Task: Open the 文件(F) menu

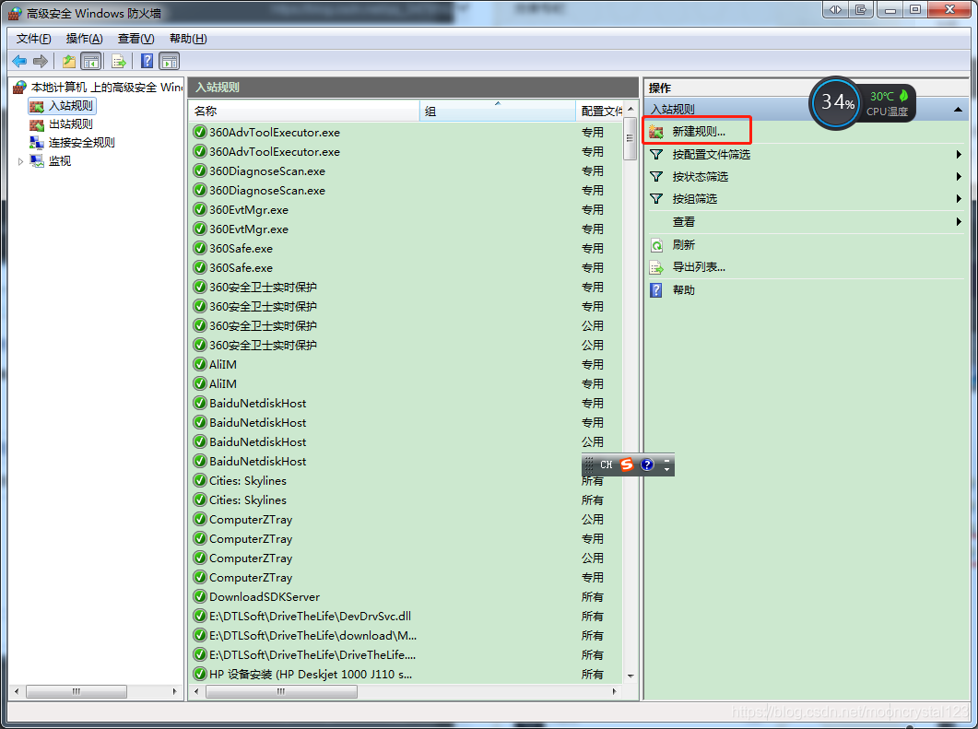Action: [x=34, y=39]
